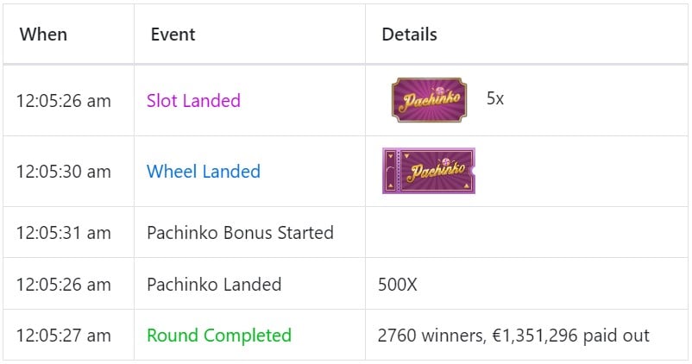The image size is (692, 364).
Task: Click the 500X Pachinko result
Action: 397,285
